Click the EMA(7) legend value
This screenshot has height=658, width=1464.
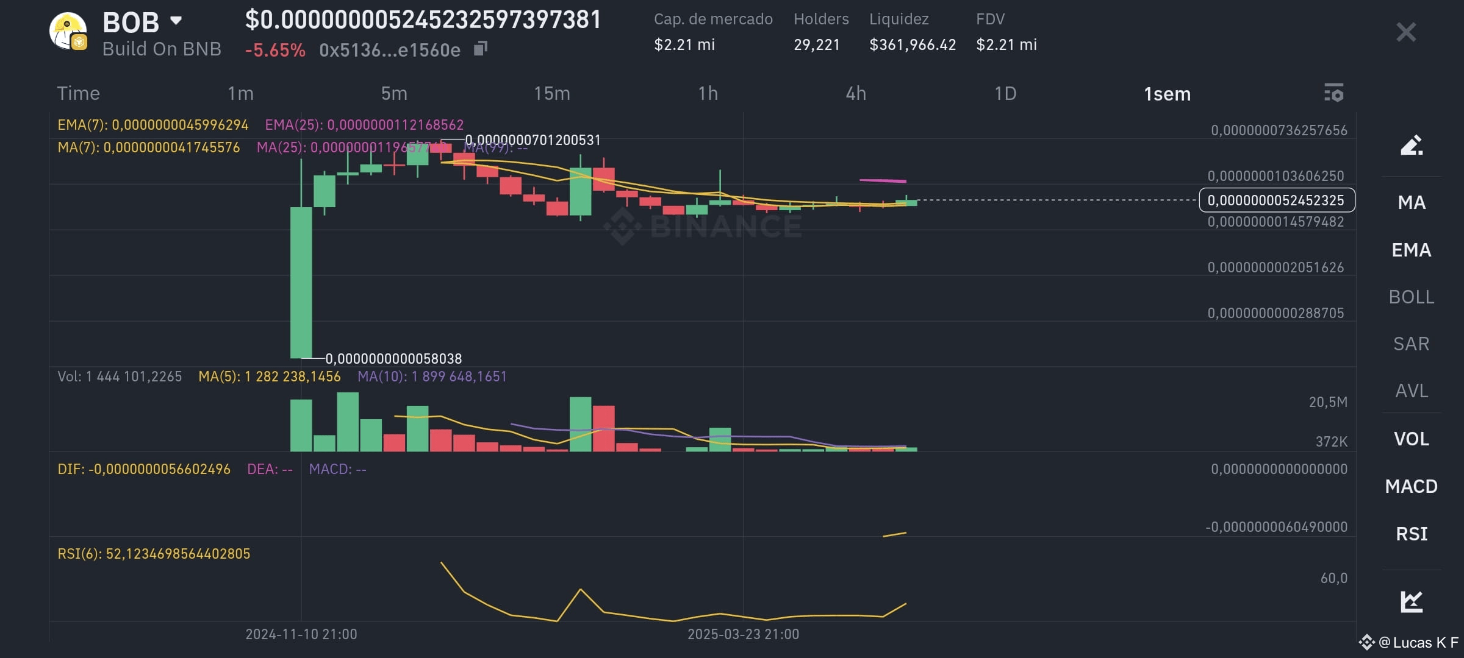(x=152, y=125)
